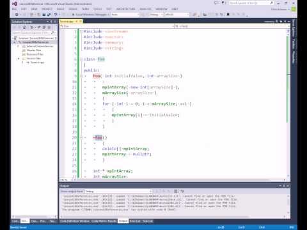Close the Source.cpp editor tab
Image resolution: width=307 pixels, height=230 pixels.
point(81,22)
